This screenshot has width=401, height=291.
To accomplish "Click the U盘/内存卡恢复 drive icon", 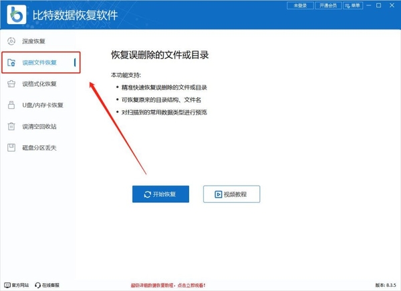I will [x=11, y=105].
